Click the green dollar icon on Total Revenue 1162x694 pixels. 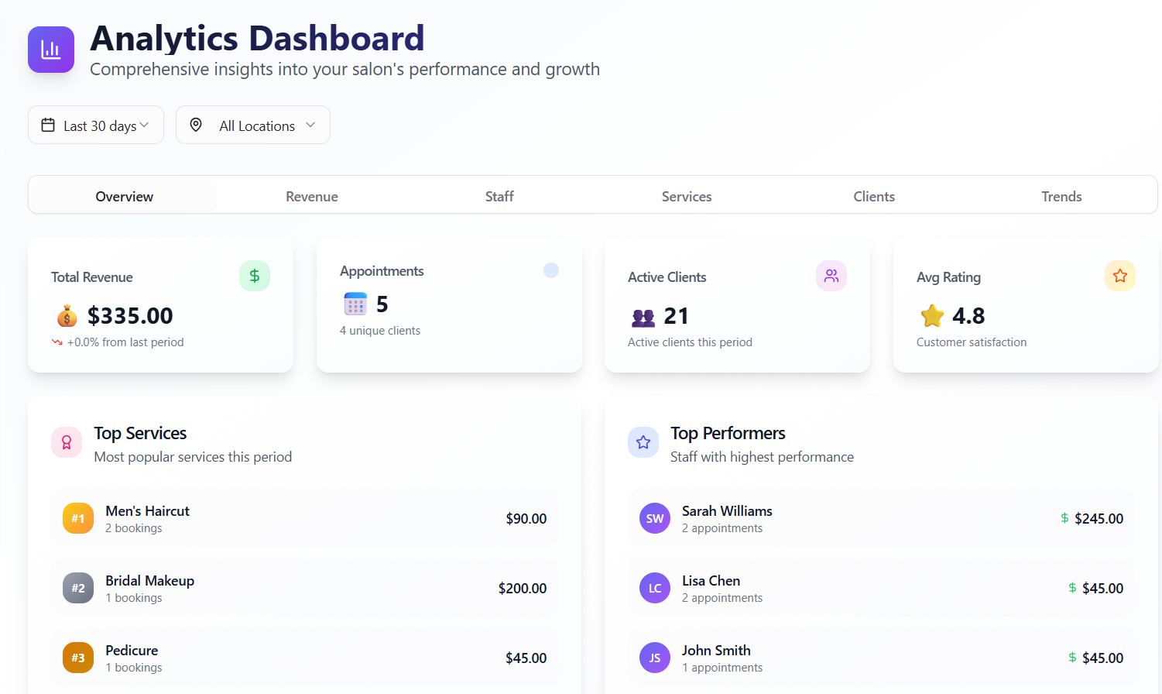tap(254, 276)
